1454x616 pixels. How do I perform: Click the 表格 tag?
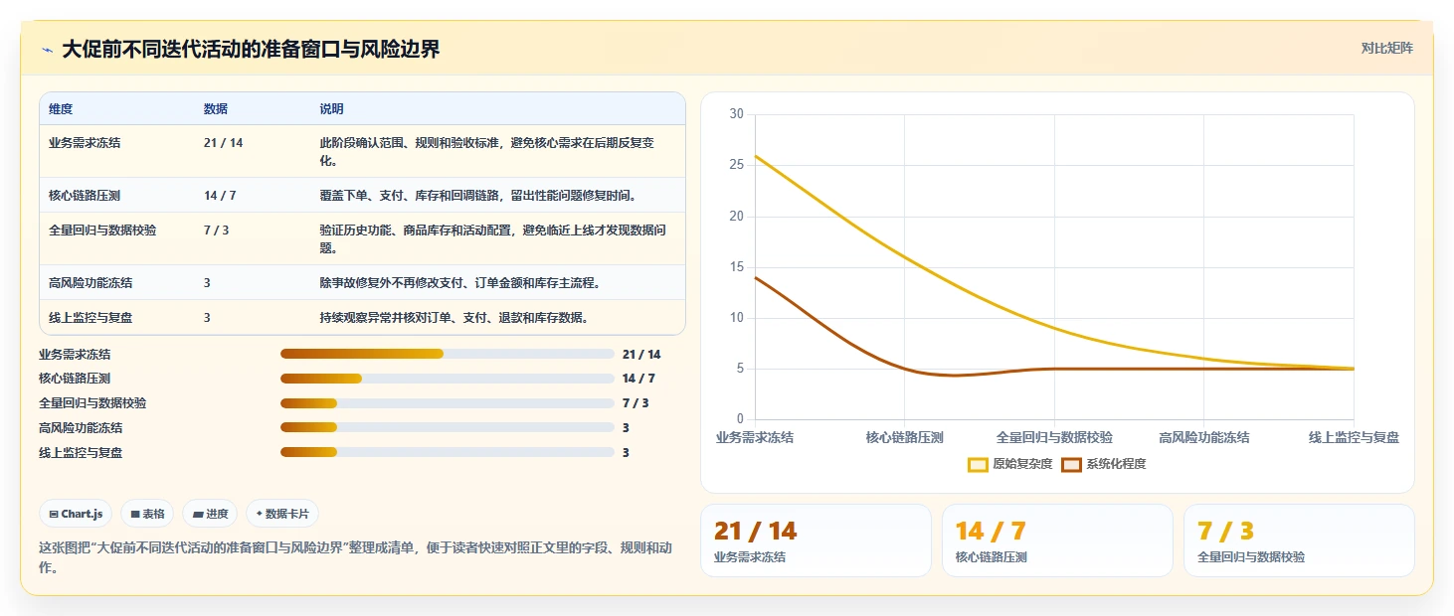[147, 514]
